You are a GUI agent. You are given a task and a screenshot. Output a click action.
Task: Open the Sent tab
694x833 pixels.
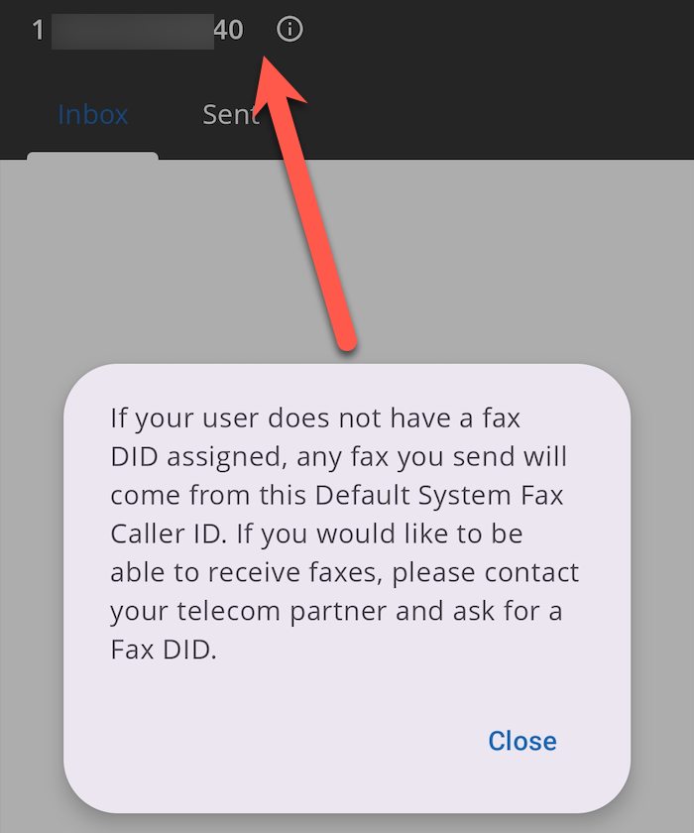click(231, 114)
